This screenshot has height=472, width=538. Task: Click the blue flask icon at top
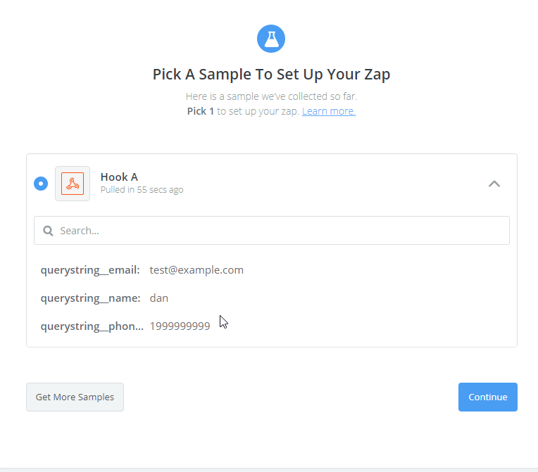click(271, 39)
